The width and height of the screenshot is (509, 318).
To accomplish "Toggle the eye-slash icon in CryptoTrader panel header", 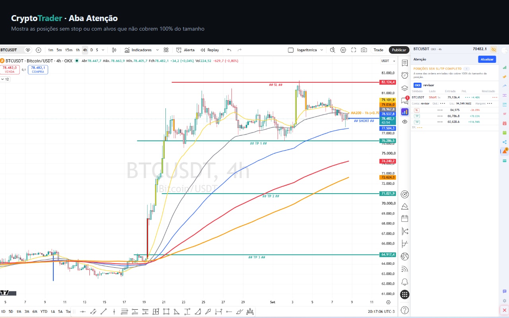I will coord(493,49).
